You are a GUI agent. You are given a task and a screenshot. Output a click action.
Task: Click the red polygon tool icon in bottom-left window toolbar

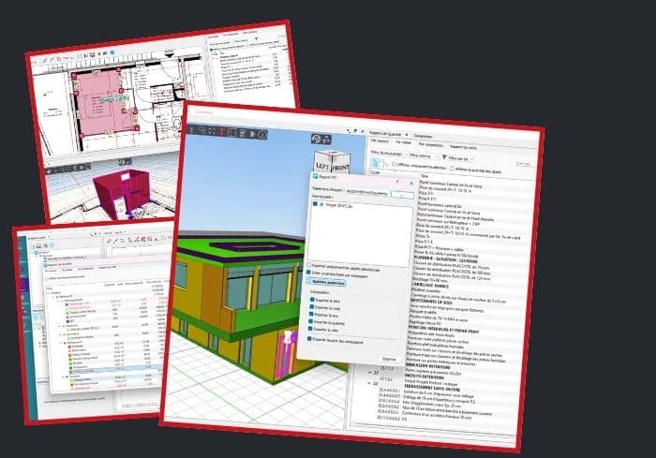pyautogui.click(x=143, y=240)
